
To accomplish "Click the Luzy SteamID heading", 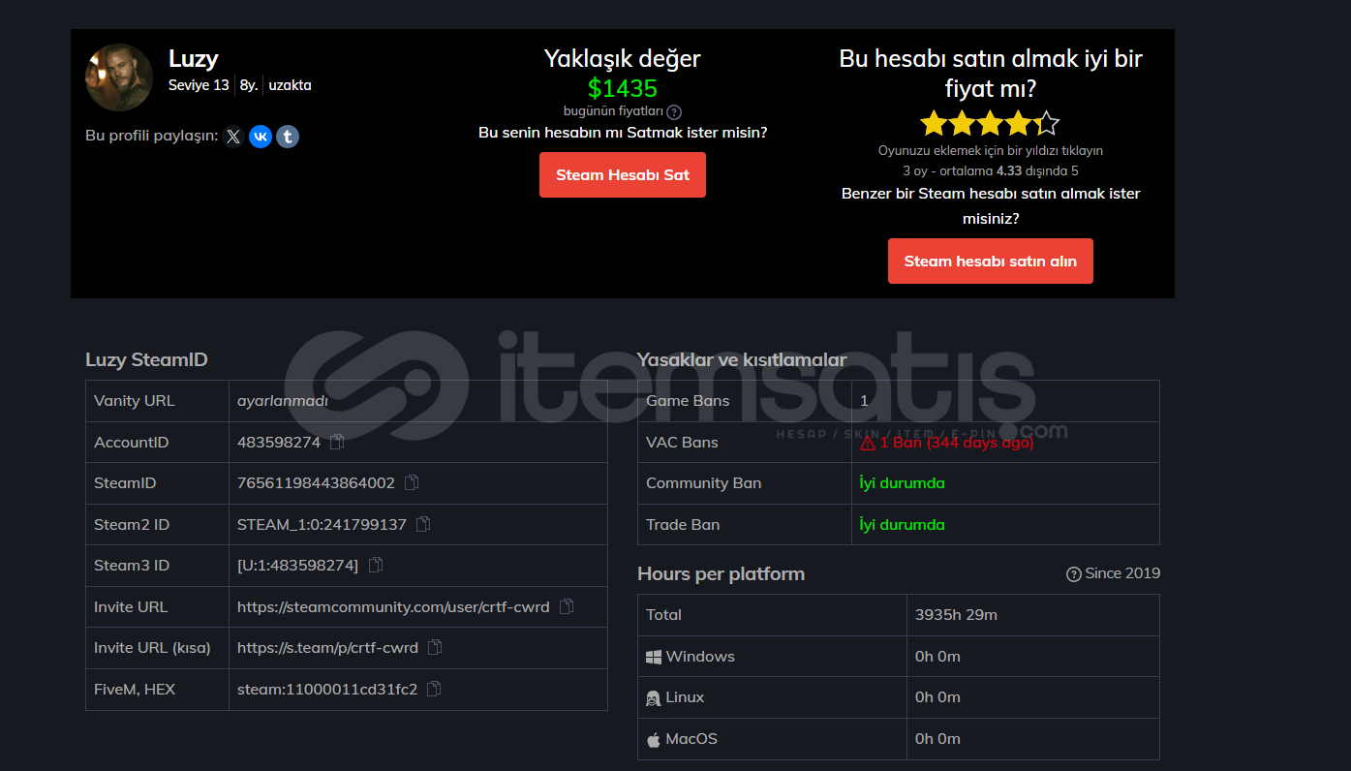I will (x=146, y=359).
